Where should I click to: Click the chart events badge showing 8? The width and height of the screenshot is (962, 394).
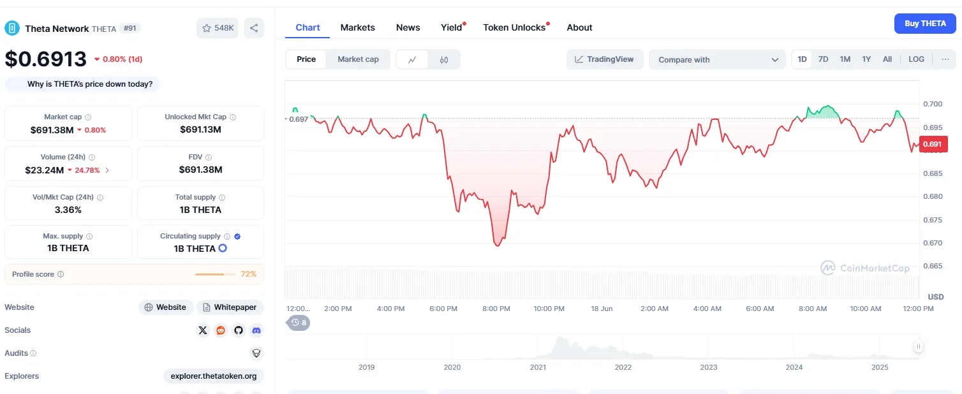tap(299, 323)
